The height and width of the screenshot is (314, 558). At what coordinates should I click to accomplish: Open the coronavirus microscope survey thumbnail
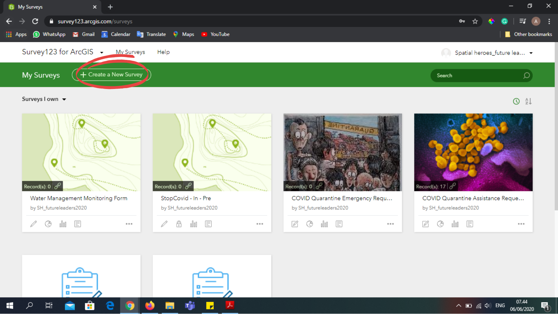473,152
